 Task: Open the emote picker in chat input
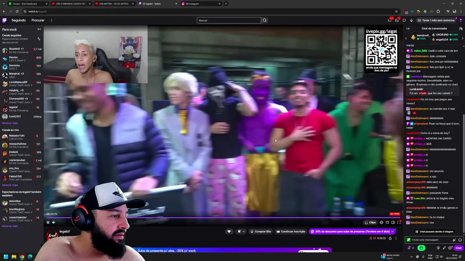click(x=460, y=240)
